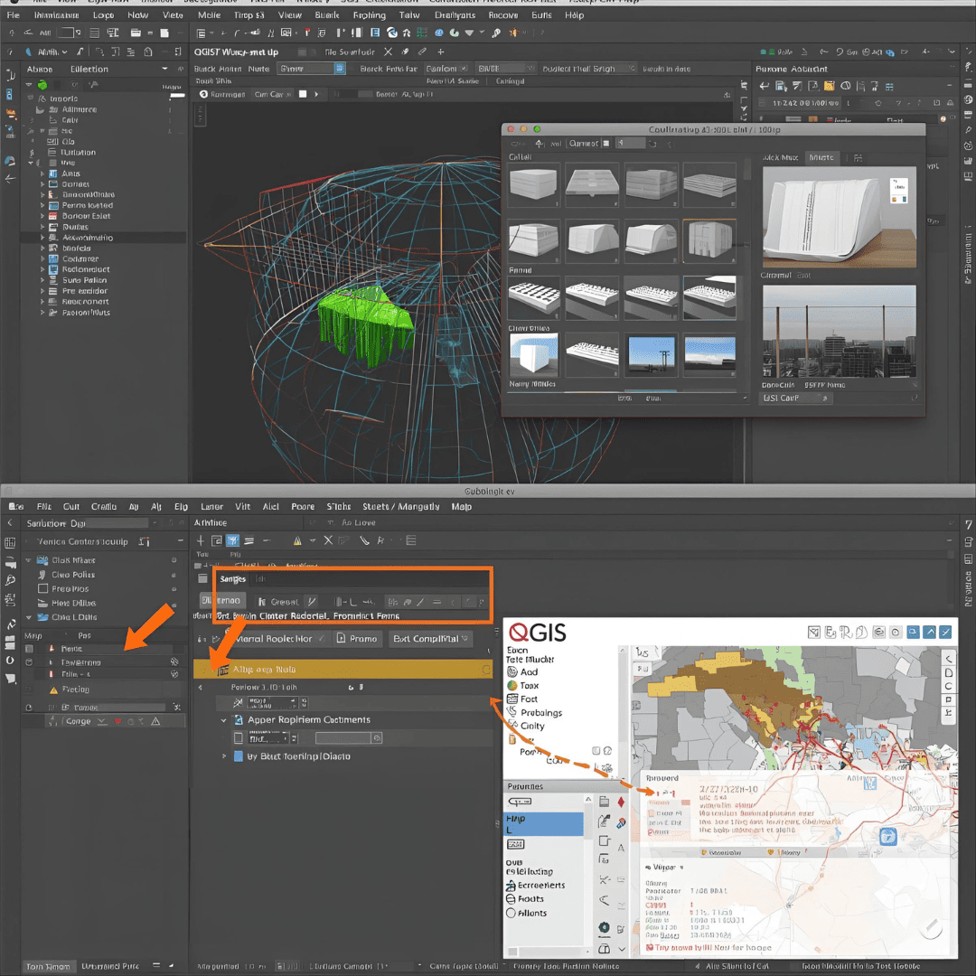
Task: Expand the Auts tree item
Action: [42, 174]
